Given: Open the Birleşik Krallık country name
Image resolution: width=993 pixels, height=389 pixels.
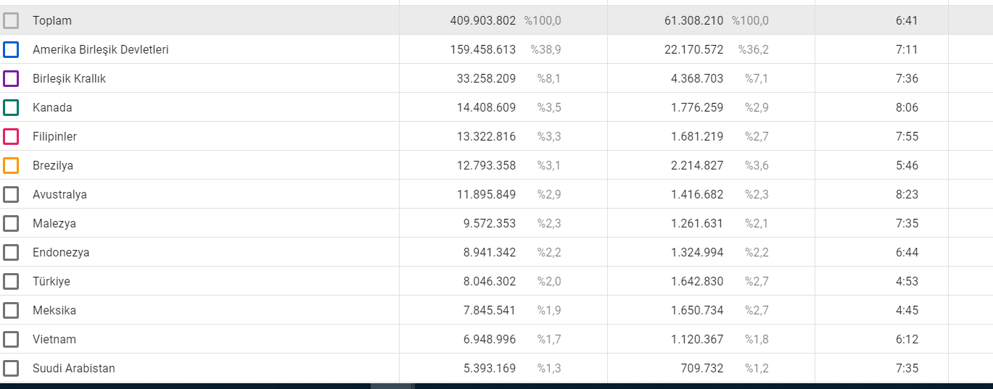Looking at the screenshot, I should pyautogui.click(x=69, y=79).
